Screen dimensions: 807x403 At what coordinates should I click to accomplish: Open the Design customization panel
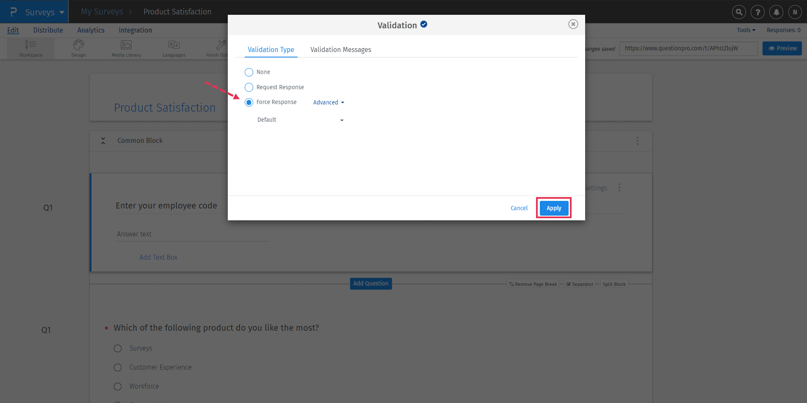[78, 48]
